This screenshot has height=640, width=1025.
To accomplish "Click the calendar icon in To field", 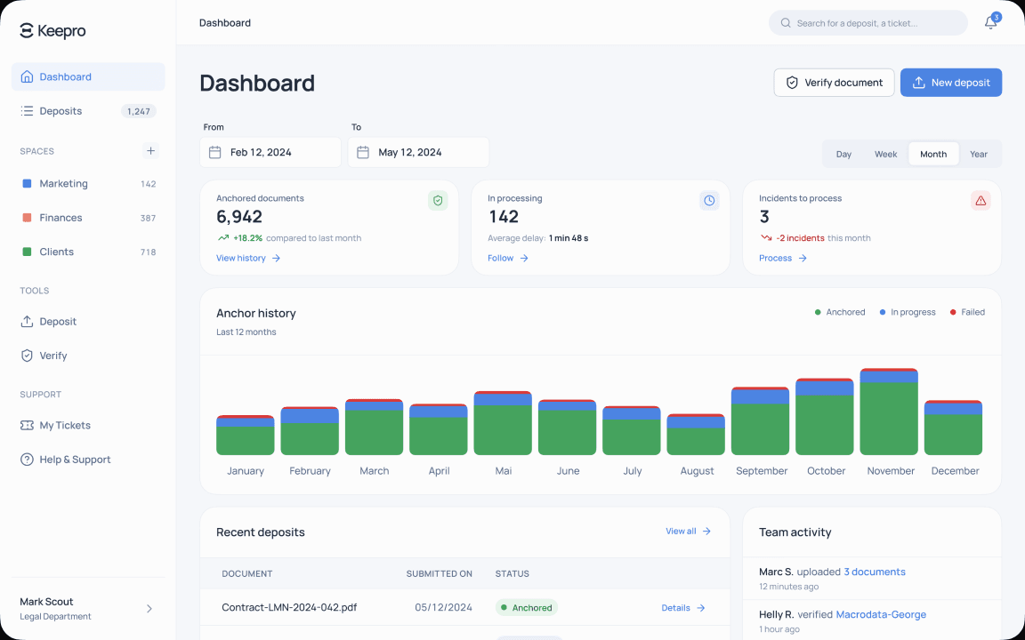I will click(x=363, y=152).
